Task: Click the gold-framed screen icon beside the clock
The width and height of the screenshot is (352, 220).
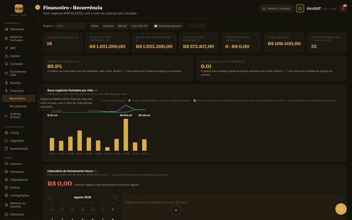Action: [300, 8]
